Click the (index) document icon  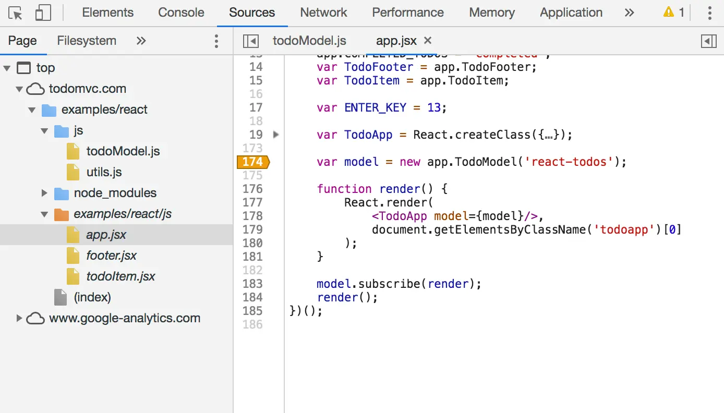[61, 297]
